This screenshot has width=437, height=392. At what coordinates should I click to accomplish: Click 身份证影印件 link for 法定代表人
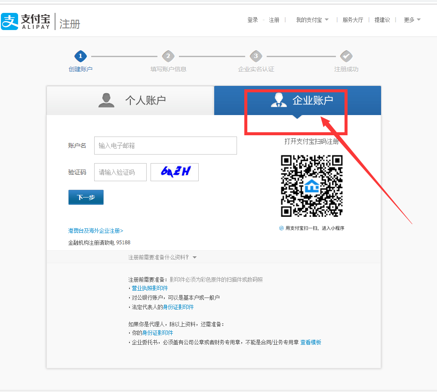click(178, 307)
